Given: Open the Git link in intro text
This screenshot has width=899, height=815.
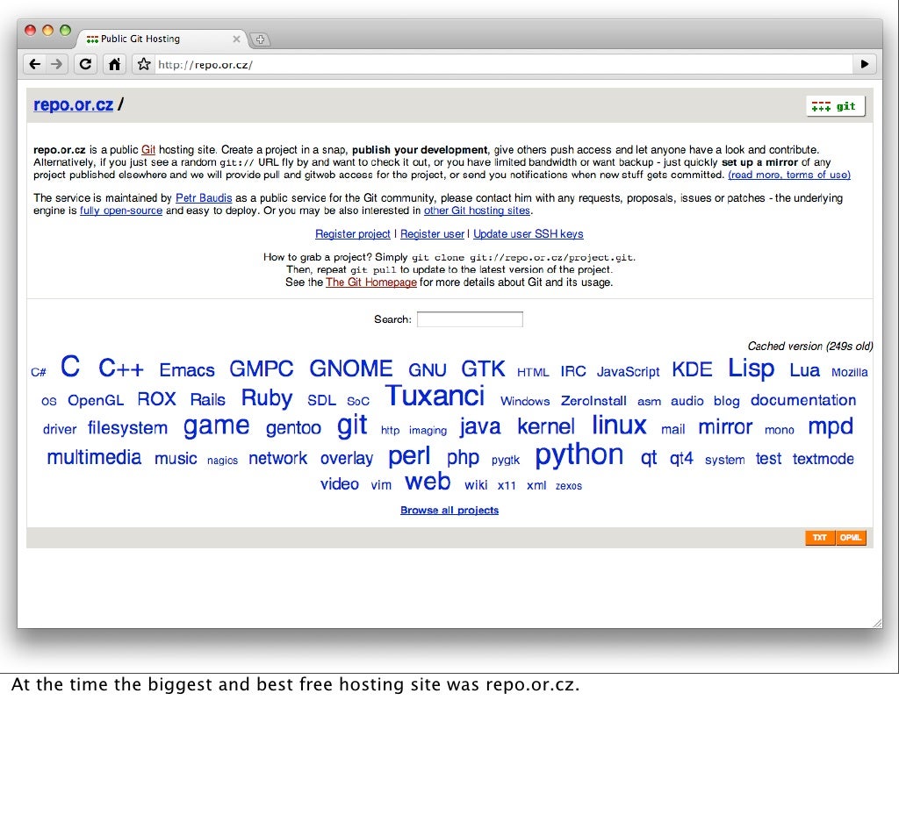Looking at the screenshot, I should 147,150.
